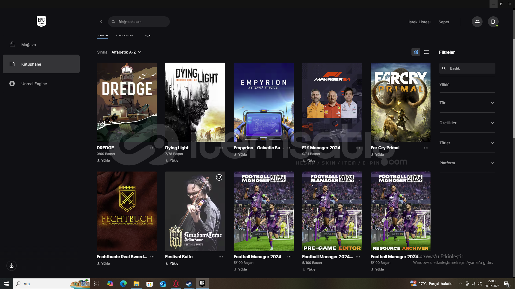The image size is (515, 289).
Task: Install F1 Manager 2024 via Yükle
Action: (309, 161)
